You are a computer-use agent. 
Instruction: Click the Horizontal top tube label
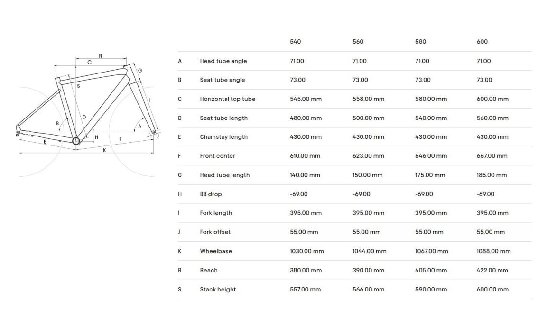pos(227,99)
